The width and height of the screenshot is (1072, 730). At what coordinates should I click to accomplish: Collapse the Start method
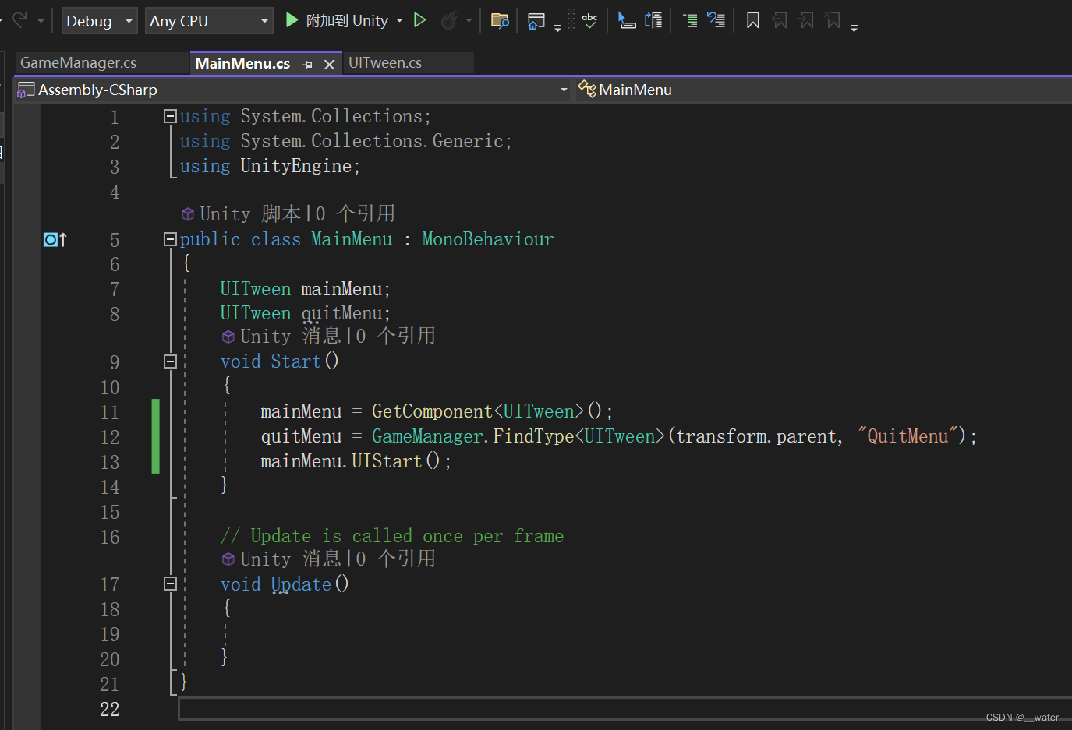(x=170, y=361)
